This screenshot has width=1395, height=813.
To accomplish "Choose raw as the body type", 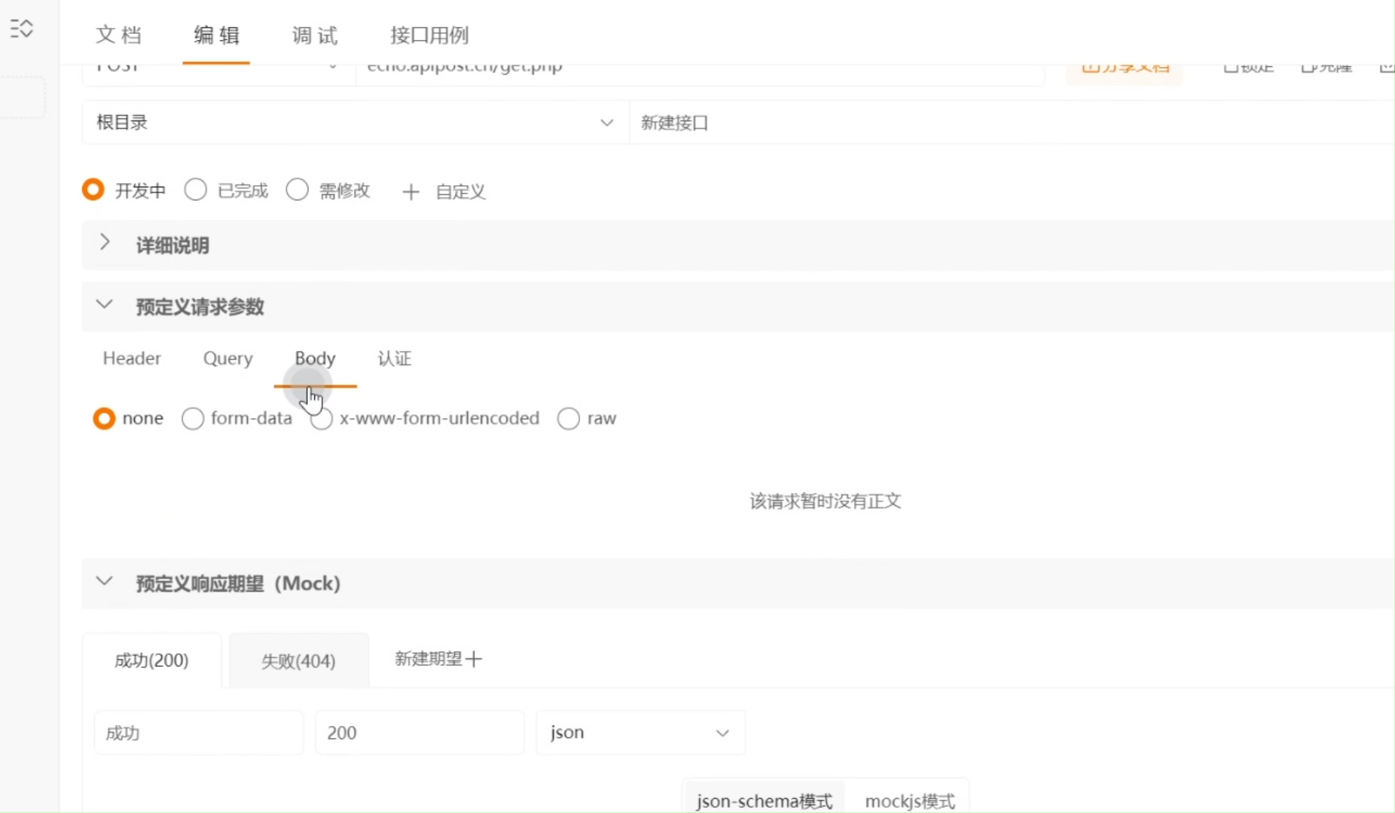I will pyautogui.click(x=569, y=419).
